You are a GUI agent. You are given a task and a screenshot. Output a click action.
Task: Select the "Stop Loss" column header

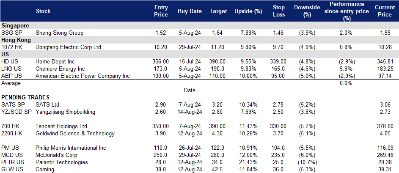[279, 11]
